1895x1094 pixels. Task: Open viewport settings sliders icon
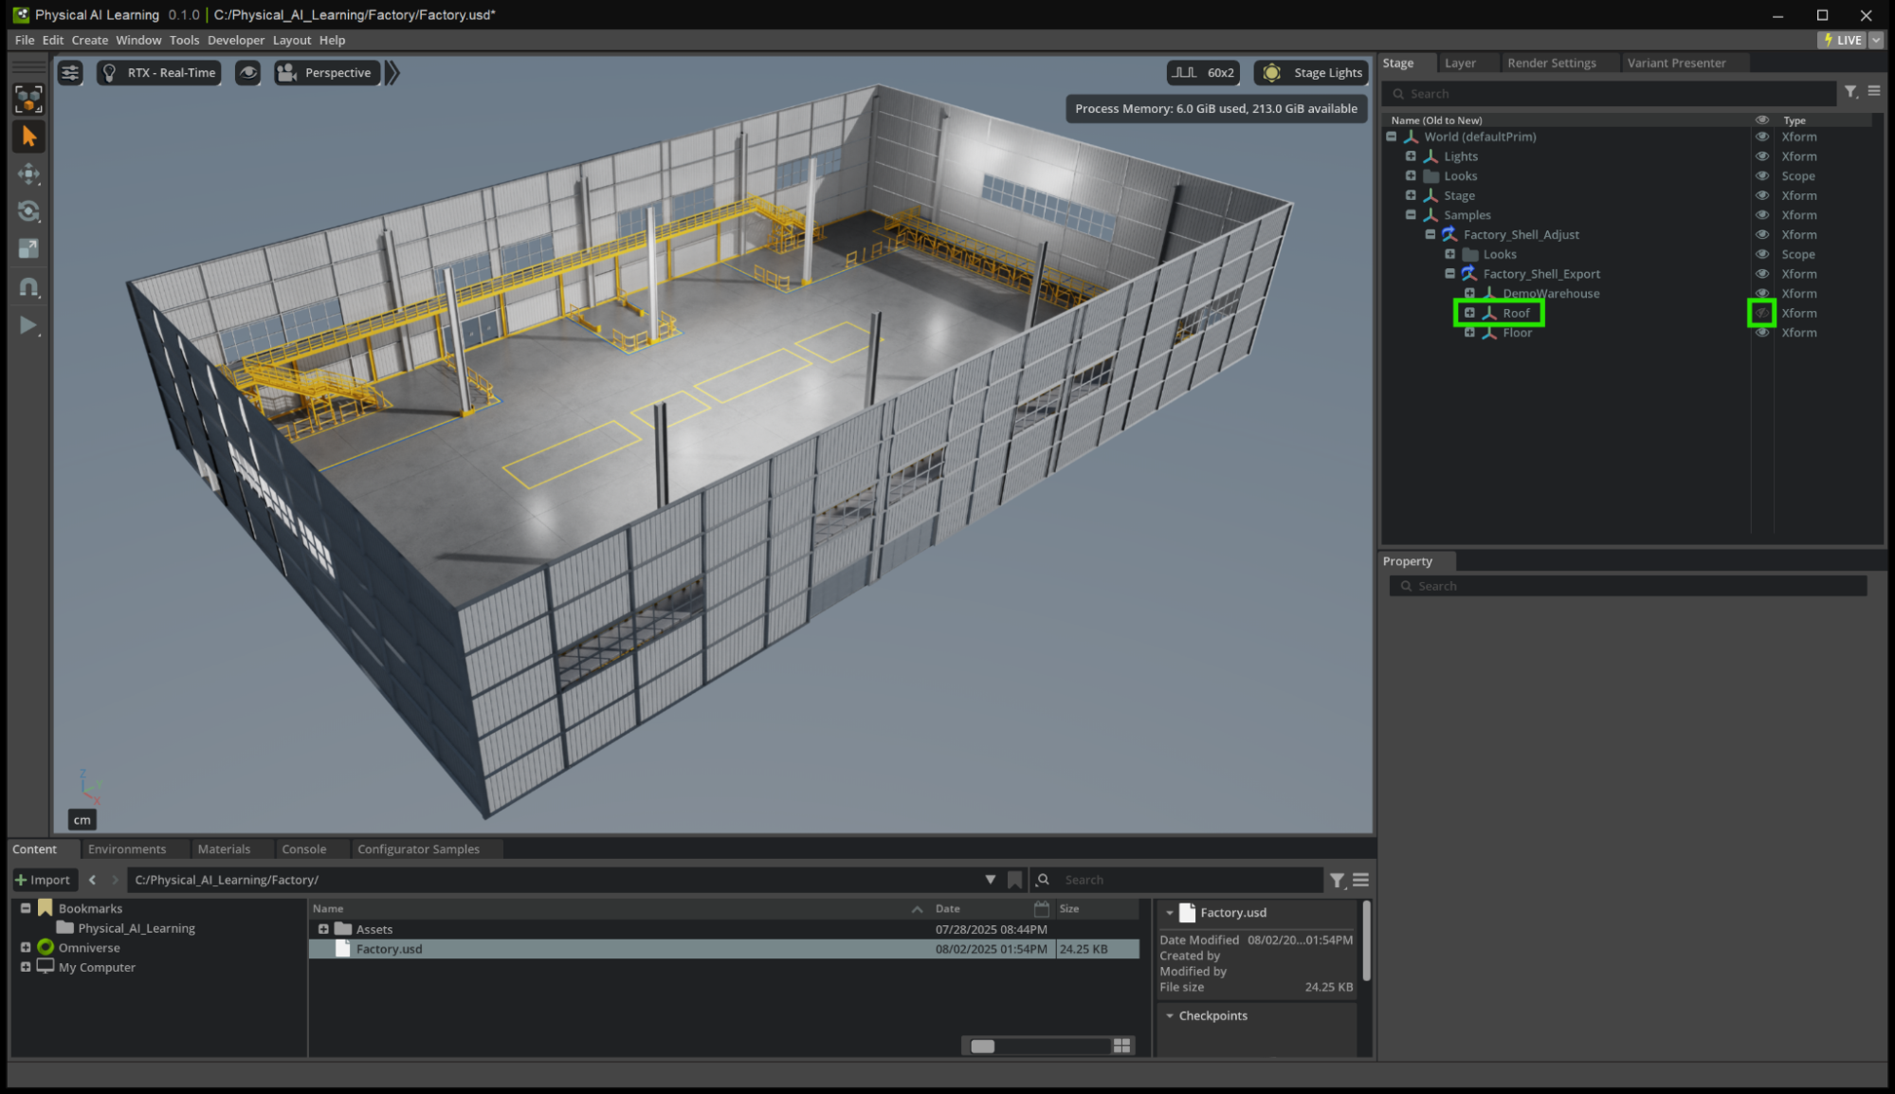click(70, 73)
